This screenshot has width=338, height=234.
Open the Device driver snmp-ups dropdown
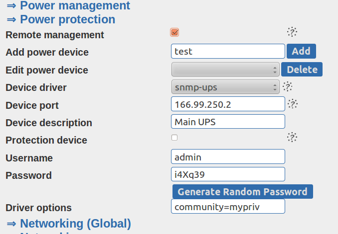tap(225, 87)
